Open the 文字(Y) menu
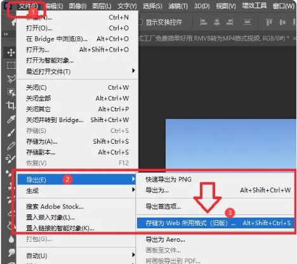Screen dimensions: 297x264 pos(127,6)
